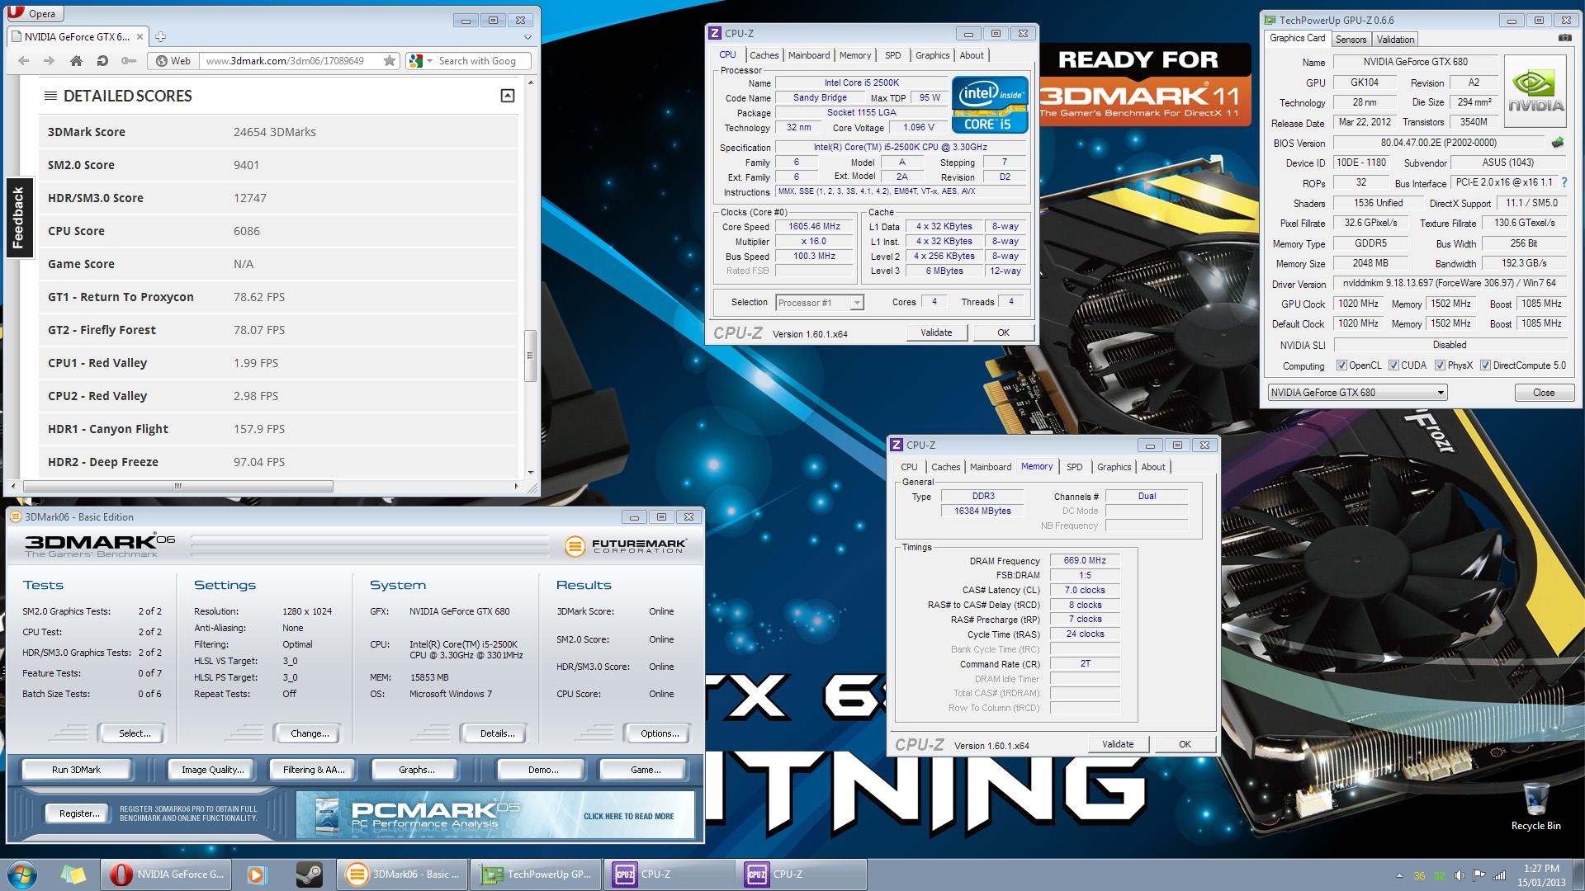Switch to TechPowerUp GPU-Z taskbar item
Image resolution: width=1585 pixels, height=891 pixels.
coord(537,874)
